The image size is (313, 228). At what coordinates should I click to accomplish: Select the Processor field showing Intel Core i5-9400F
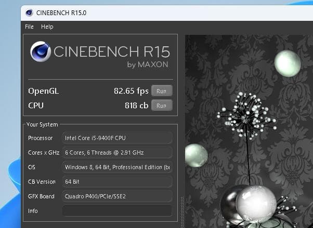(117, 138)
